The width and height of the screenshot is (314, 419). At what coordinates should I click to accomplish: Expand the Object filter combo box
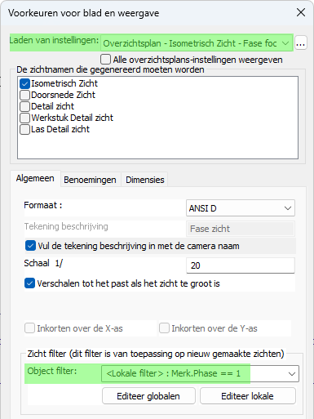pos(200,373)
